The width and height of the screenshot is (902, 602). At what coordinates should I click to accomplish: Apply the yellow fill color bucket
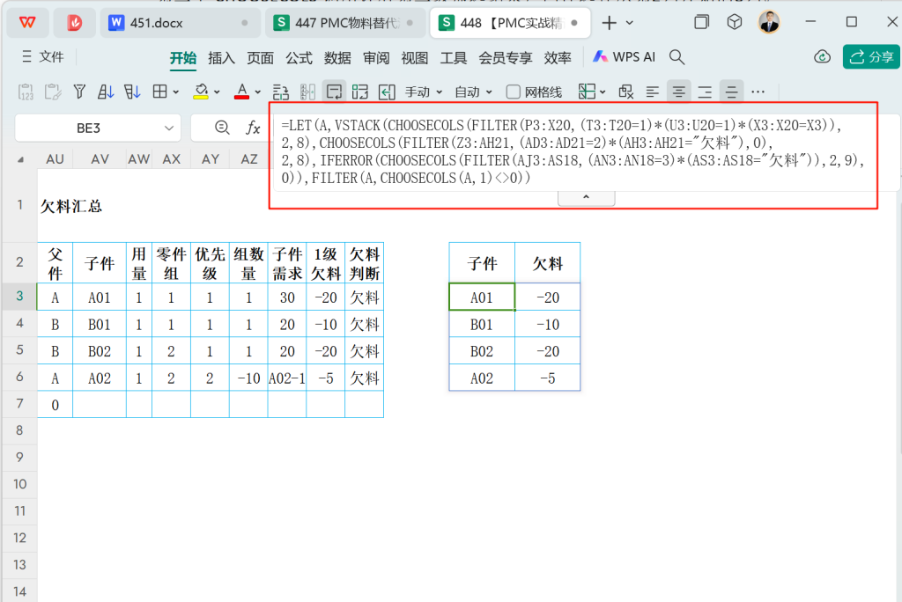201,92
